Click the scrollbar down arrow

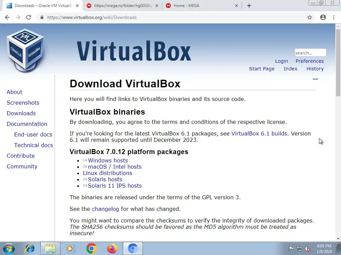(338, 239)
